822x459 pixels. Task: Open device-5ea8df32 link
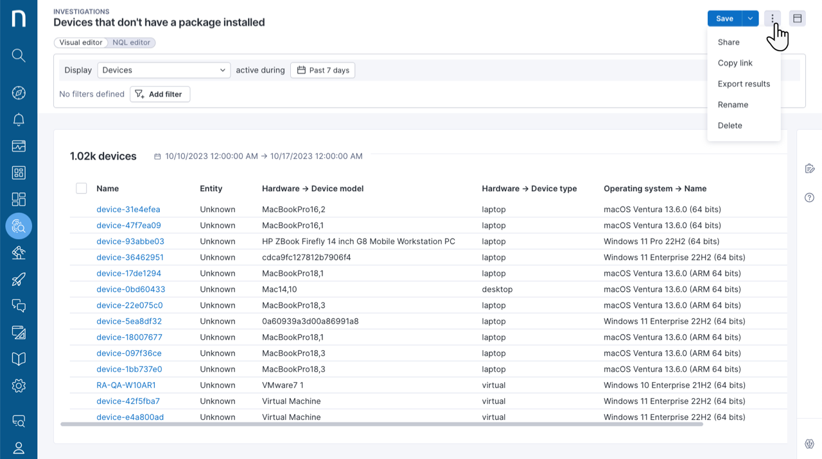(x=129, y=322)
